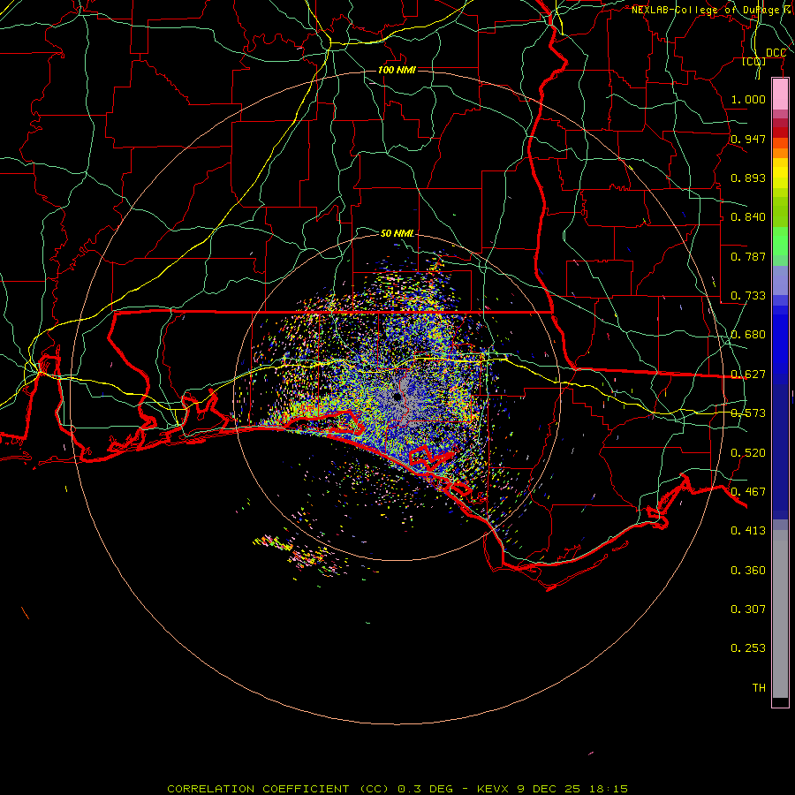Viewport: 795px width, 795px height.
Task: Click the 0.893 legend value
Action: click(748, 178)
